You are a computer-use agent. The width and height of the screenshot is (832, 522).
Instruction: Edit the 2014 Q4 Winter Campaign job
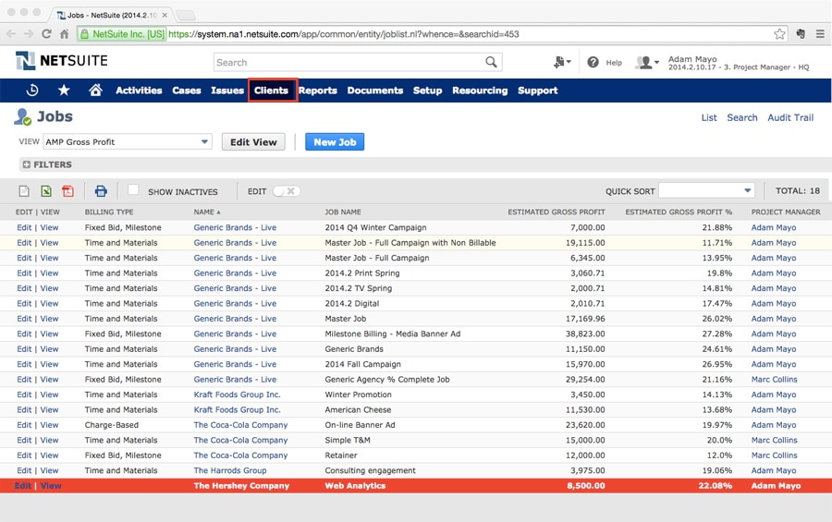24,227
